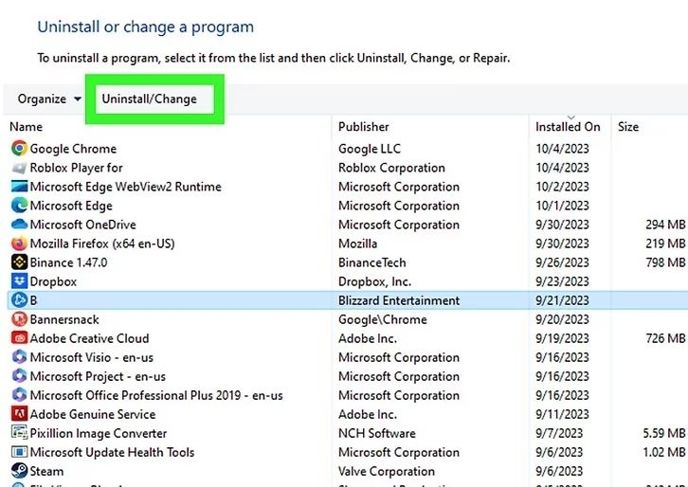This screenshot has width=688, height=487.
Task: Click the Roblox Player icon
Action: (19, 168)
